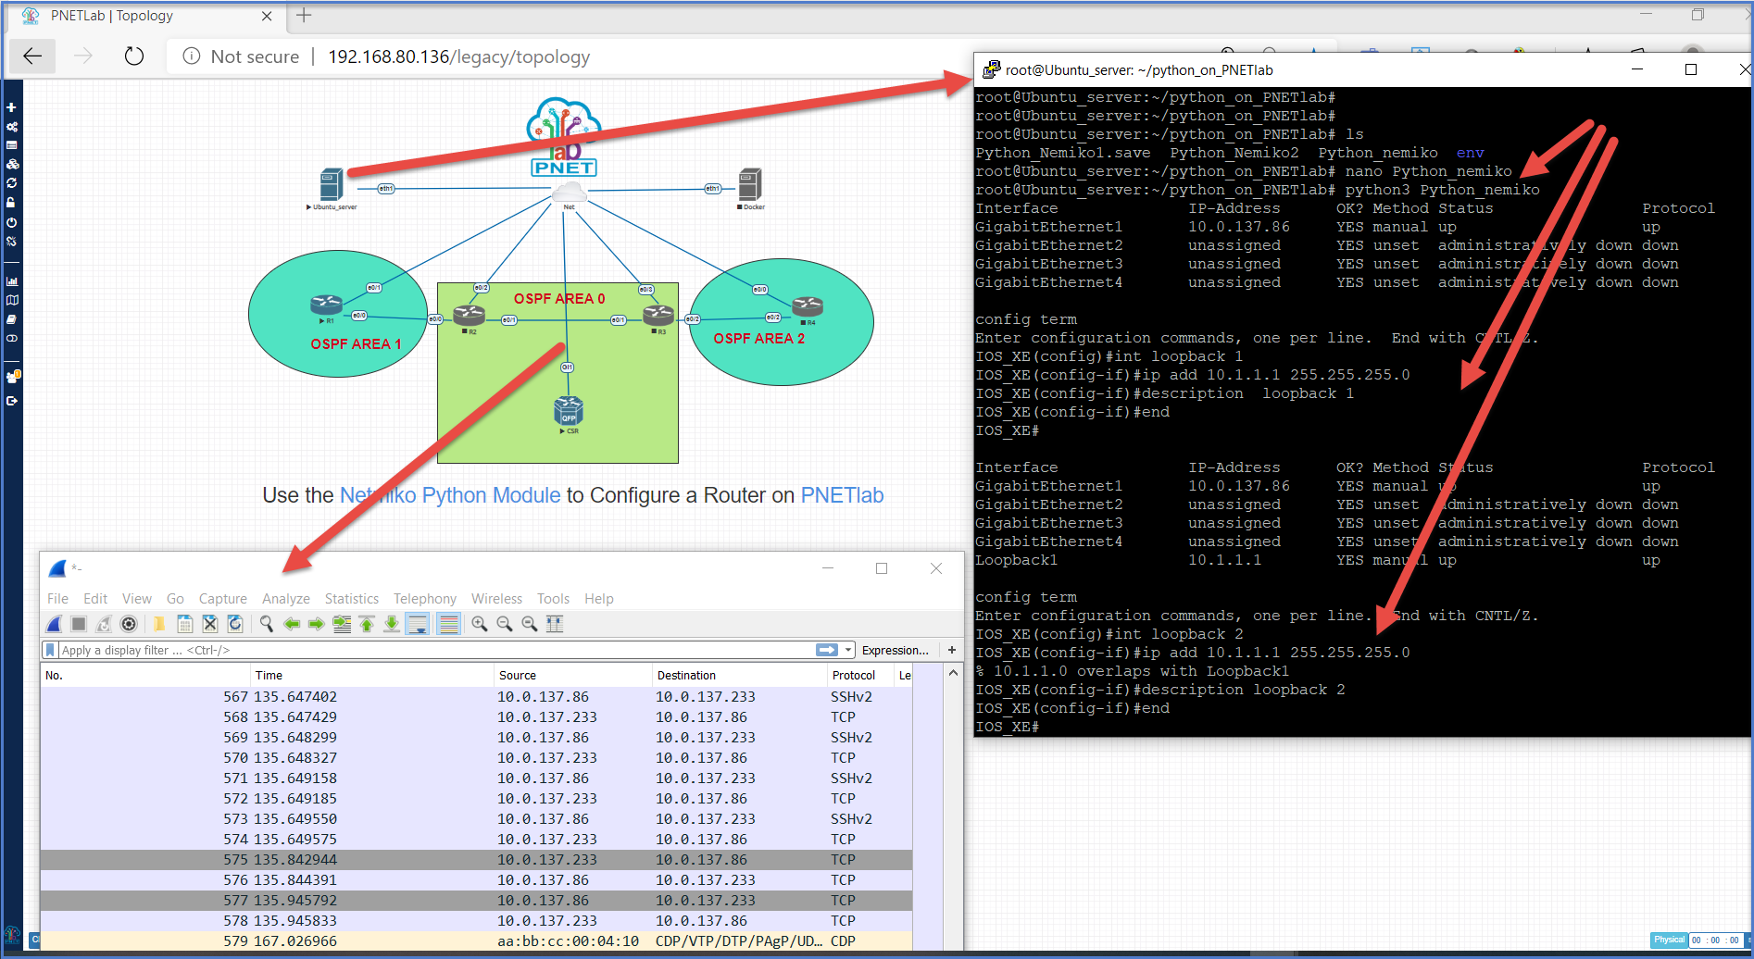1754x959 pixels.
Task: Reload the capture file
Action: [x=235, y=623]
